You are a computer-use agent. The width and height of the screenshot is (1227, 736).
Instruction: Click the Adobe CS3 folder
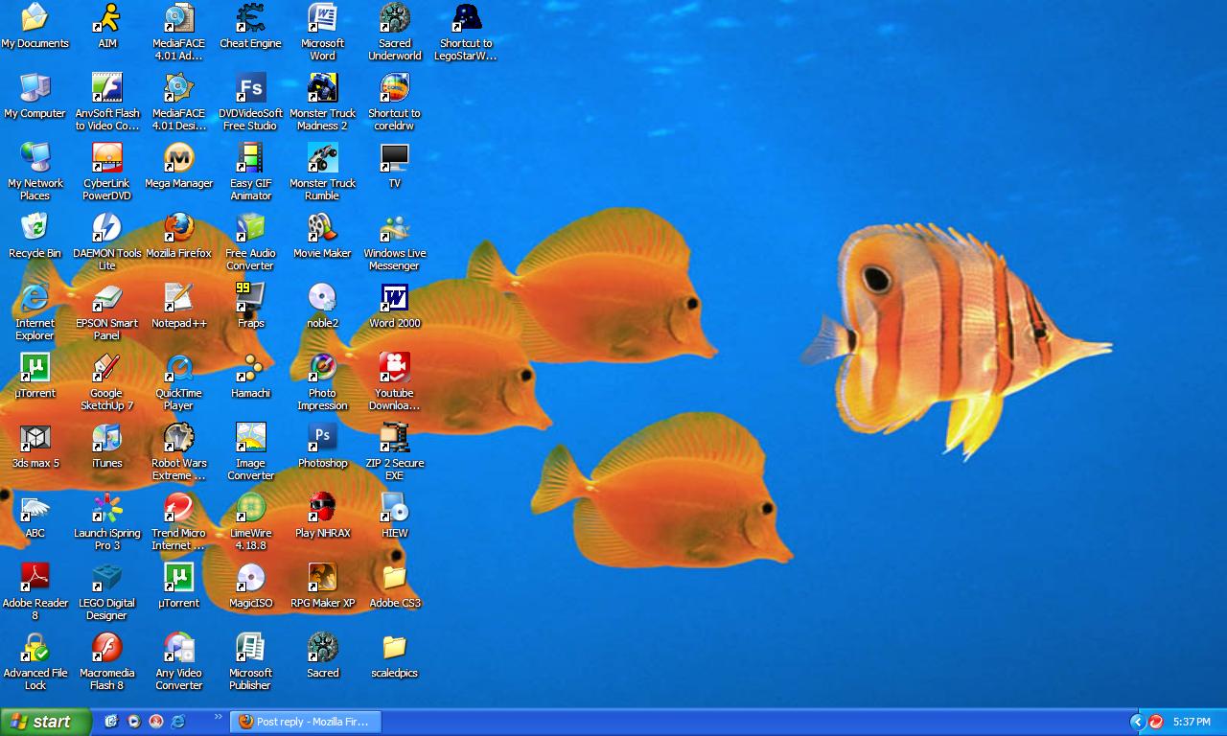[394, 579]
